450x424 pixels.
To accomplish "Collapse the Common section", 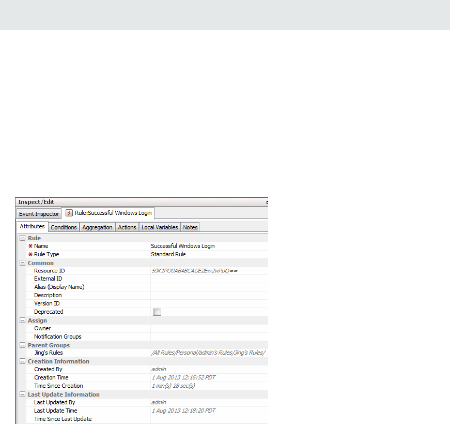I will (22, 262).
